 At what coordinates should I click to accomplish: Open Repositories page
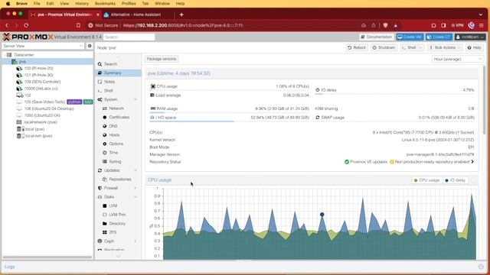click(119, 180)
